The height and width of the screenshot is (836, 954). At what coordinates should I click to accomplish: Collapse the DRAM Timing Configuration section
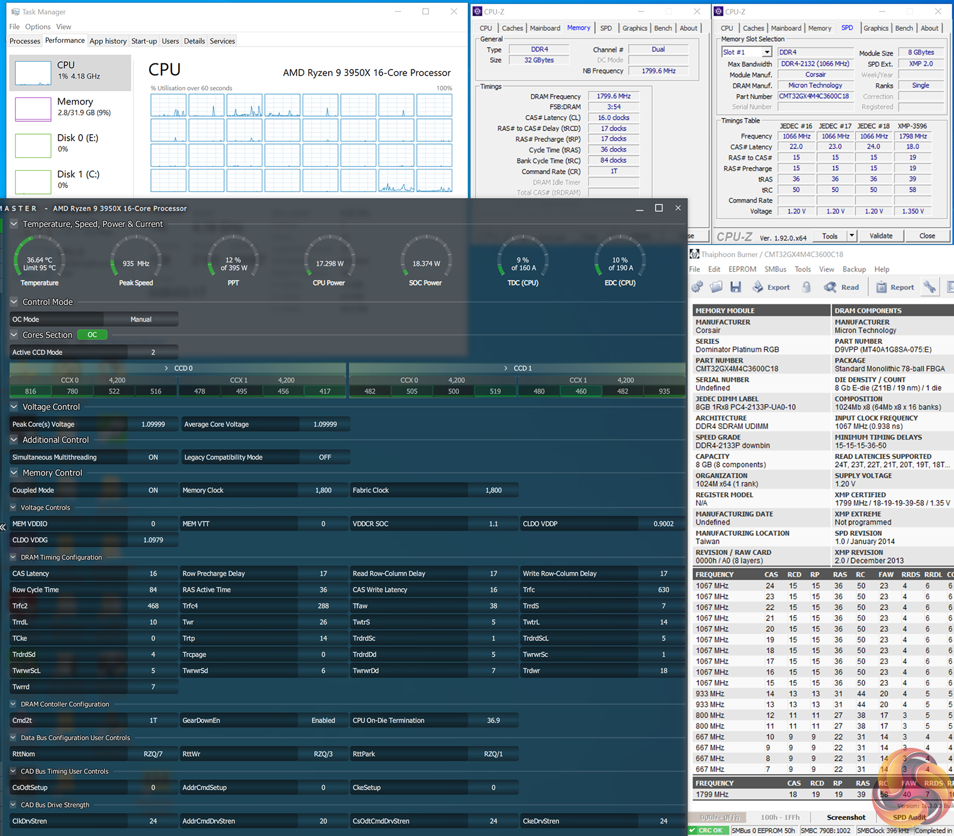(x=13, y=557)
